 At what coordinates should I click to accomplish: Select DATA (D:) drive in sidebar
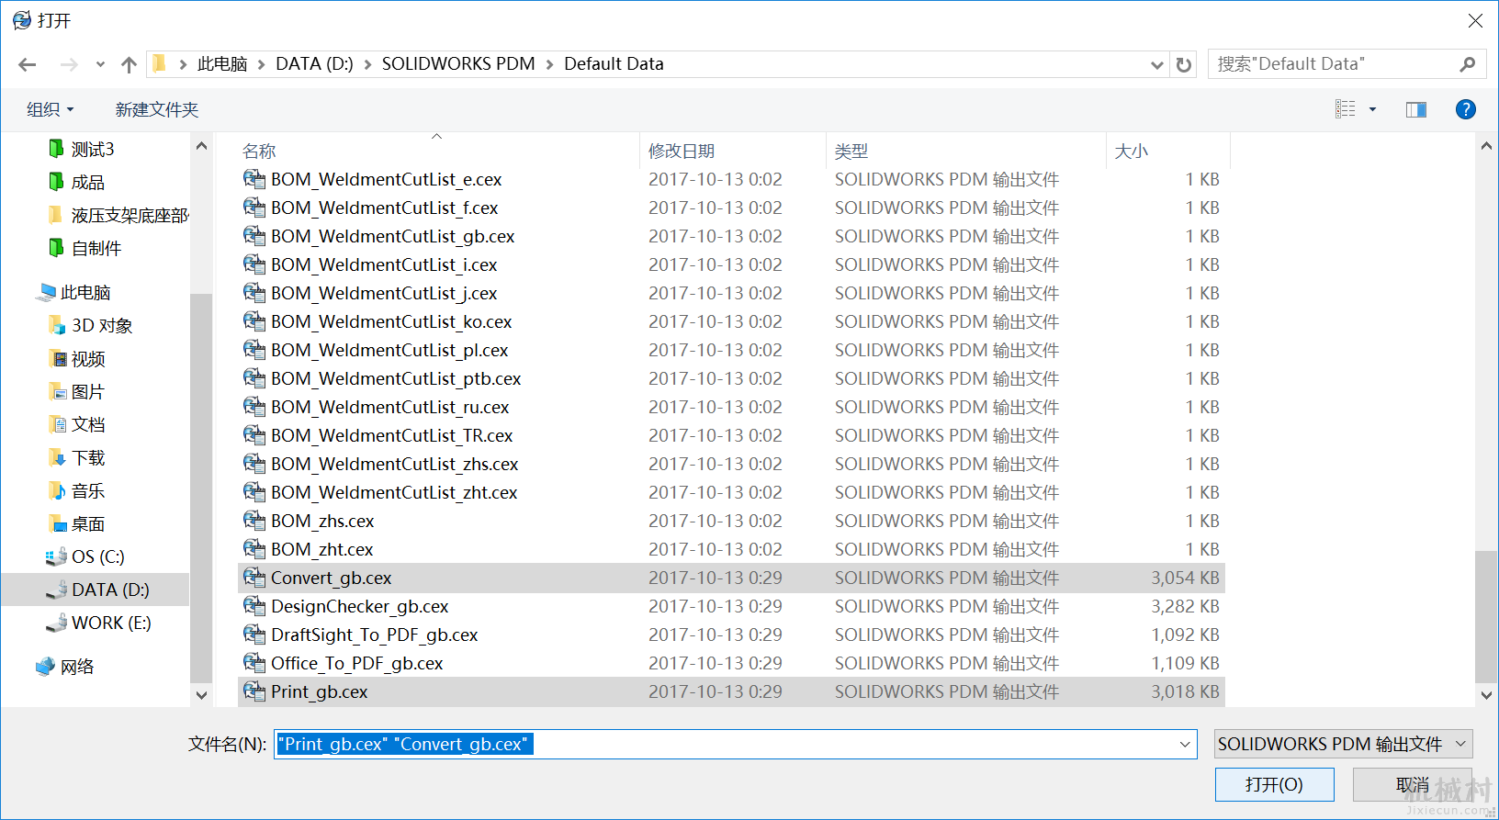(x=110, y=590)
